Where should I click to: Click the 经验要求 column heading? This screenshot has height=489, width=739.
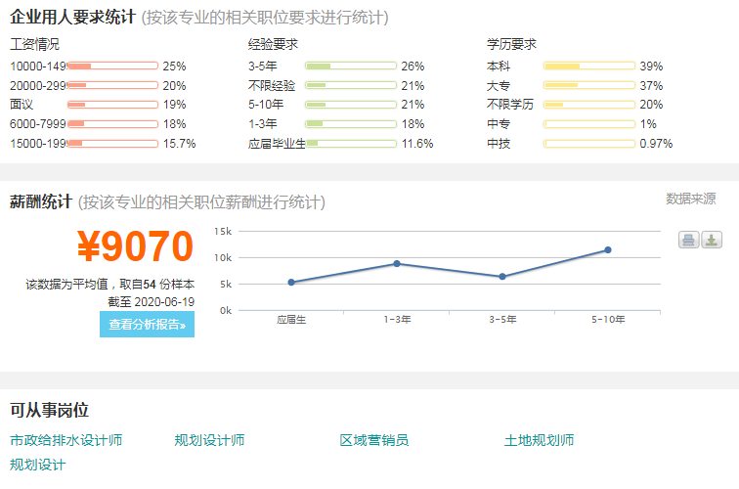click(274, 45)
